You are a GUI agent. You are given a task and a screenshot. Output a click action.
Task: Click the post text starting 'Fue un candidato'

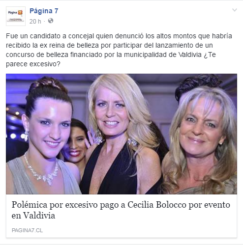(x=119, y=50)
